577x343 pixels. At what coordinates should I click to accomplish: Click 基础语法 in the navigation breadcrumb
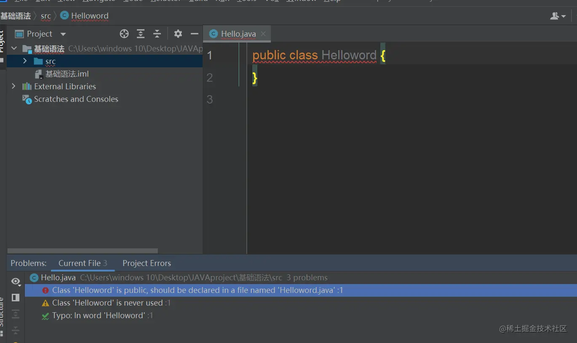[x=16, y=16]
